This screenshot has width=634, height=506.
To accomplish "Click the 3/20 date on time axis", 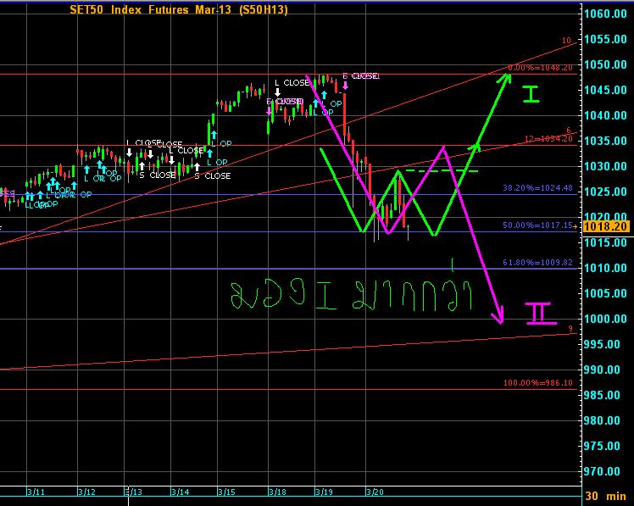I will coord(375,492).
